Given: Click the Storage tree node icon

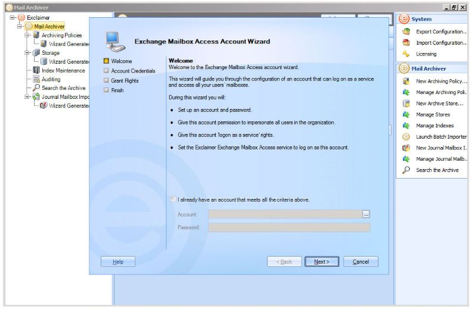Looking at the screenshot, I should [36, 52].
